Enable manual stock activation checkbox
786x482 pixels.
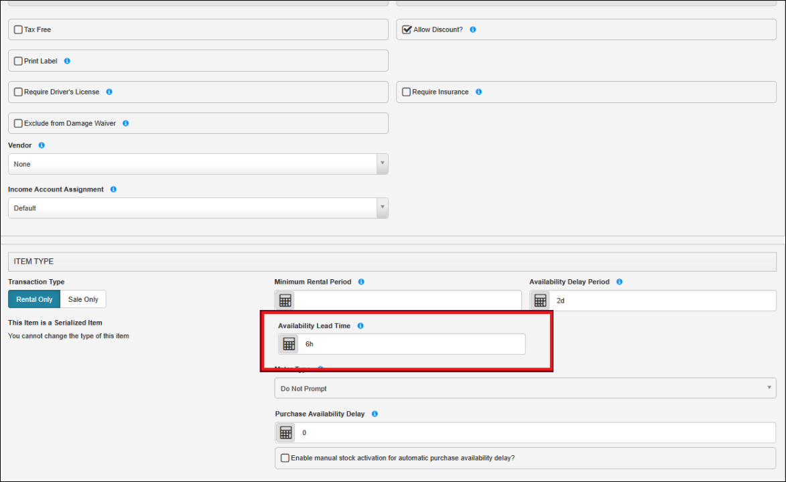click(285, 459)
